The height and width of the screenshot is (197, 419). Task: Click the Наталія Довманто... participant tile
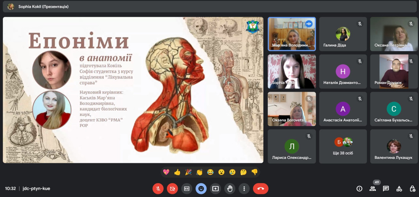[x=343, y=72]
